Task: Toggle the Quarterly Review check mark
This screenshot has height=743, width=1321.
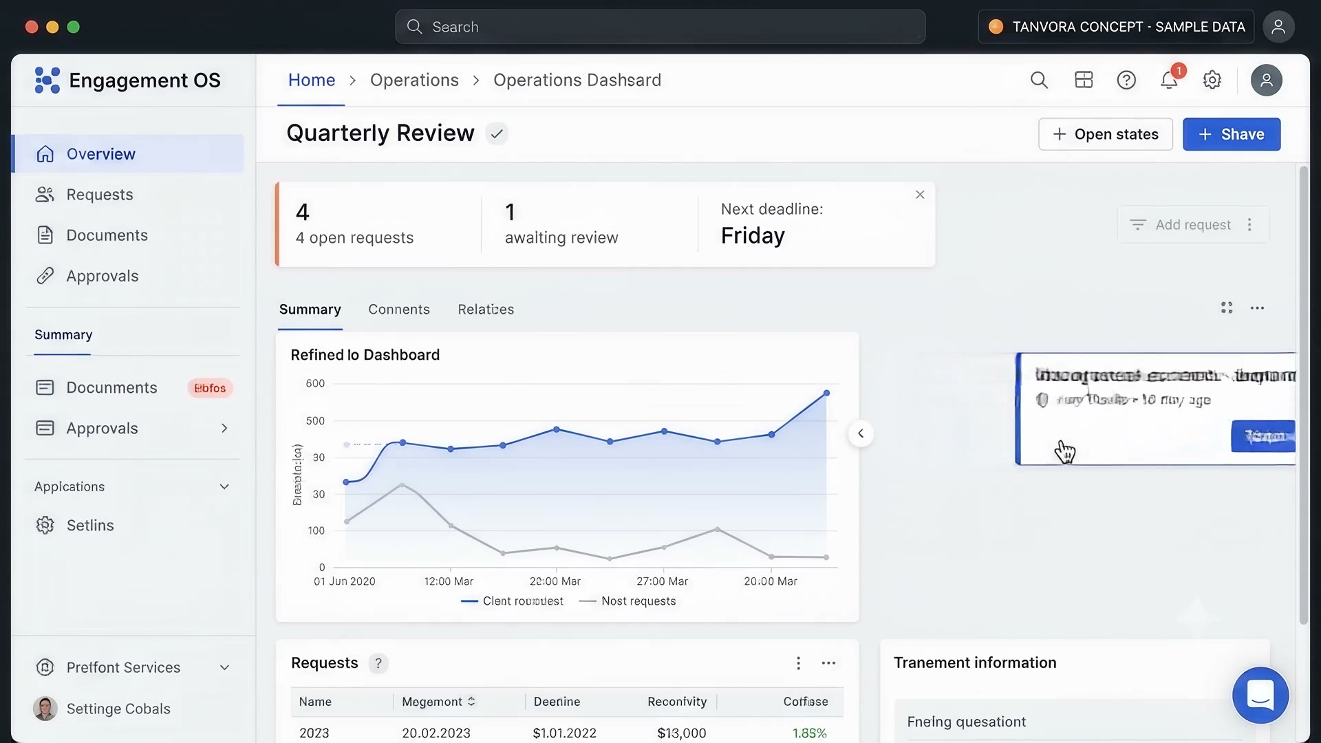Action: point(497,133)
